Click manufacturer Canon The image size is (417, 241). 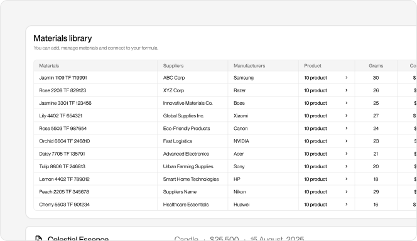point(241,128)
